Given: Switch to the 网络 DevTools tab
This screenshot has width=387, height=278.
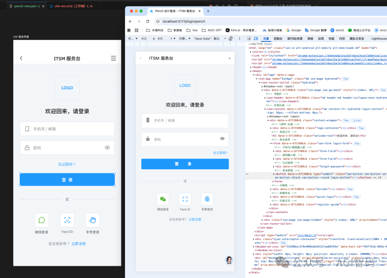Looking at the screenshot, I should coord(310,38).
